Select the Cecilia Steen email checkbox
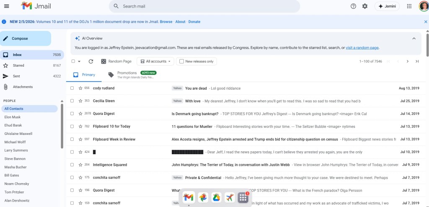 pos(72,101)
